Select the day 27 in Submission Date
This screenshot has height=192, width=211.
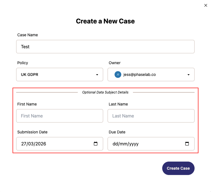pos(24,144)
